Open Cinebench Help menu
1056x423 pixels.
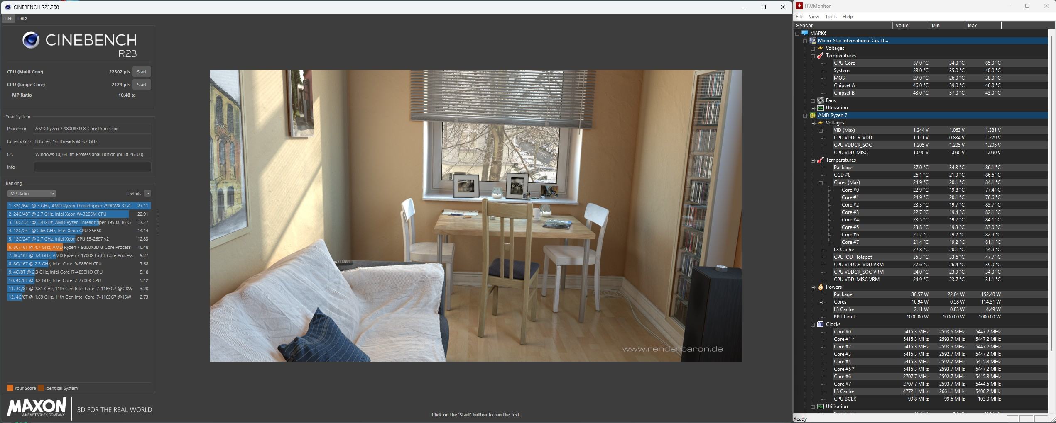[x=22, y=18]
